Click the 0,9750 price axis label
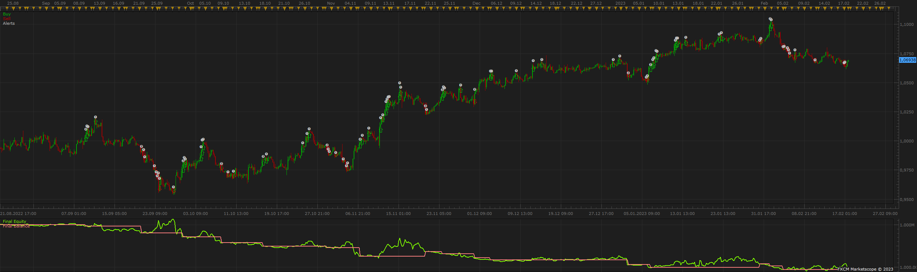Screen dimensions: 917x272 (x=907, y=170)
